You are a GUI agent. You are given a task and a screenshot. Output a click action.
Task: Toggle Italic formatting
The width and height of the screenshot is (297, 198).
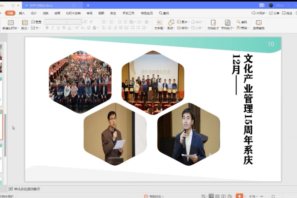click(x=53, y=28)
